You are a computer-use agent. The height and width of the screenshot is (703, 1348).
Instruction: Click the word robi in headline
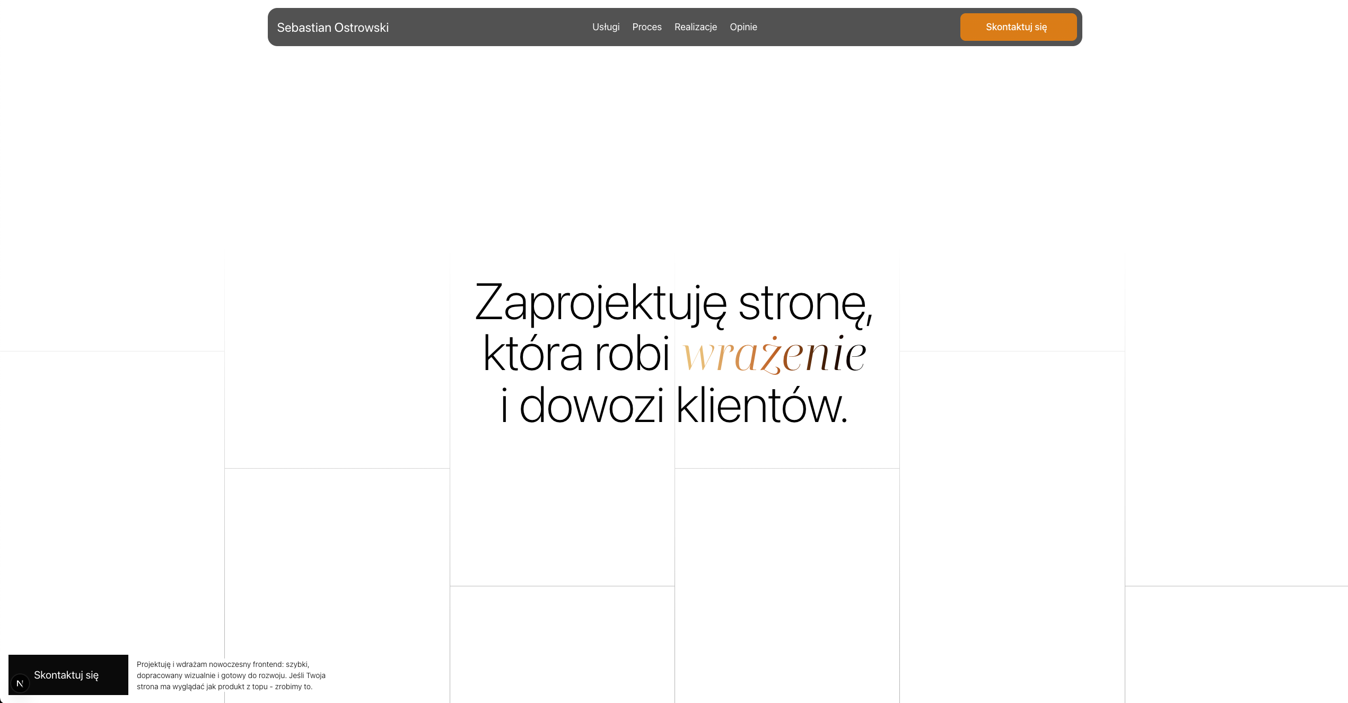pyautogui.click(x=632, y=354)
